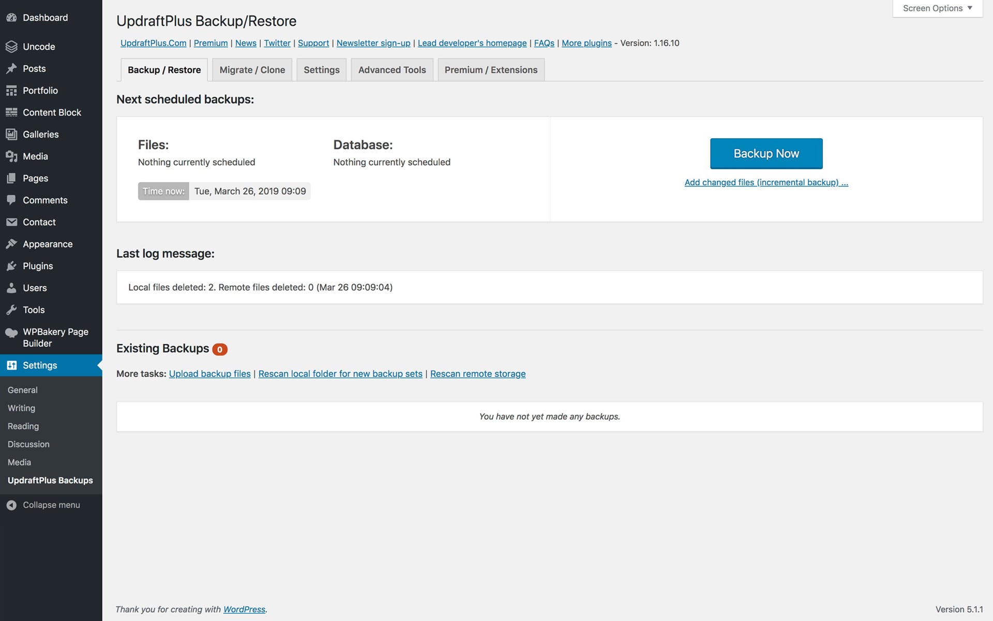Click the Contact envelope icon
Screen dimensions: 993x621
(x=11, y=222)
